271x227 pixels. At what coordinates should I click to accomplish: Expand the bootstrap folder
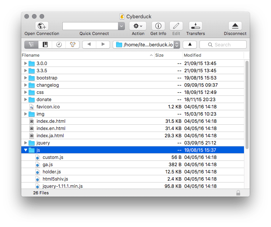pyautogui.click(x=26, y=78)
